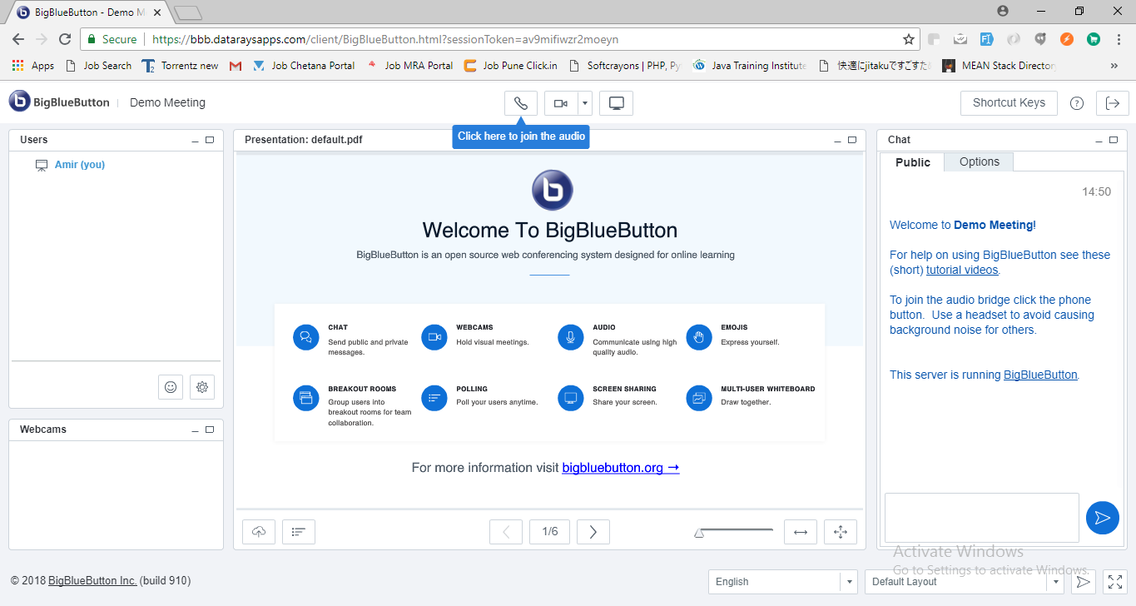Switch to the Options chat tab
This screenshot has width=1136, height=606.
coord(979,161)
